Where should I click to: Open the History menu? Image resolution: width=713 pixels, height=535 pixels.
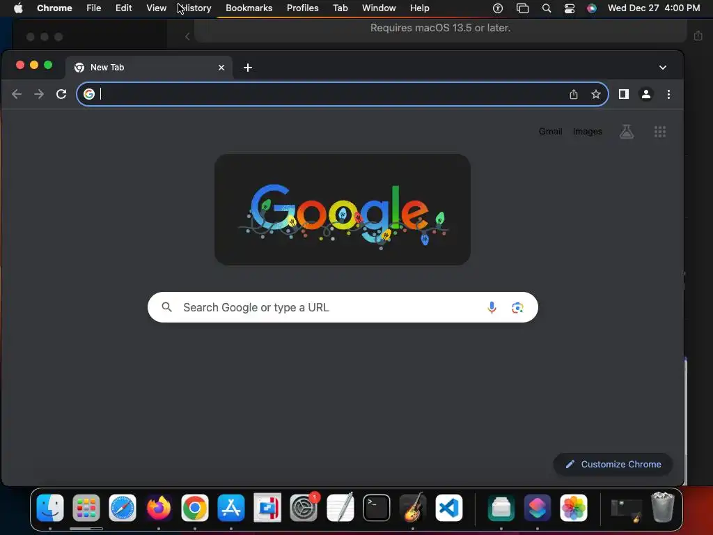[196, 8]
